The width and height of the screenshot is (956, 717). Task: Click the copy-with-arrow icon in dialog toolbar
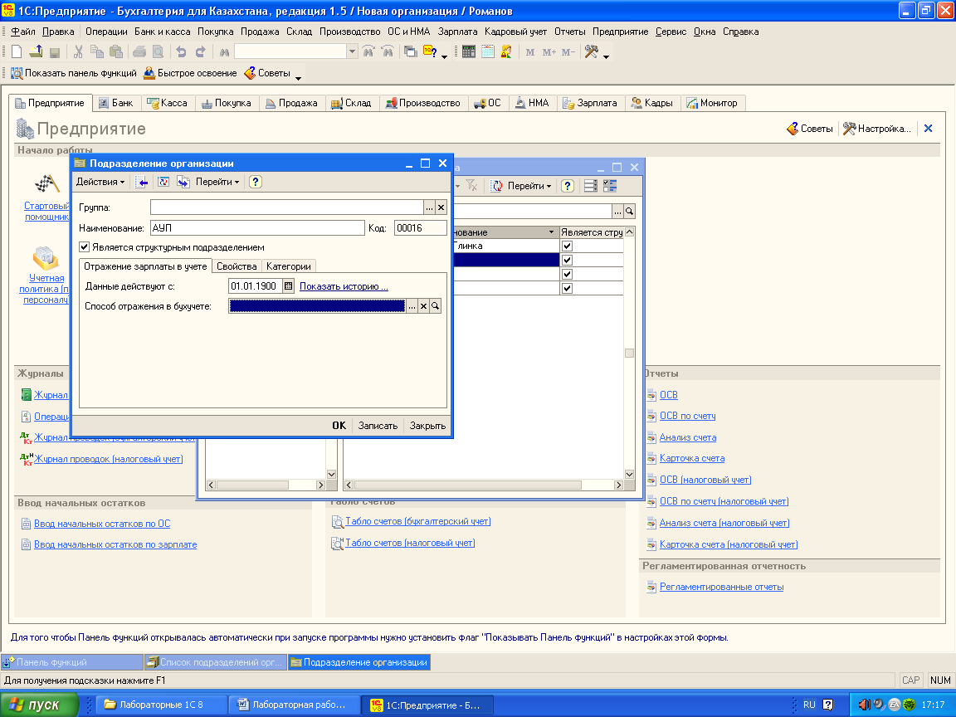pos(183,182)
